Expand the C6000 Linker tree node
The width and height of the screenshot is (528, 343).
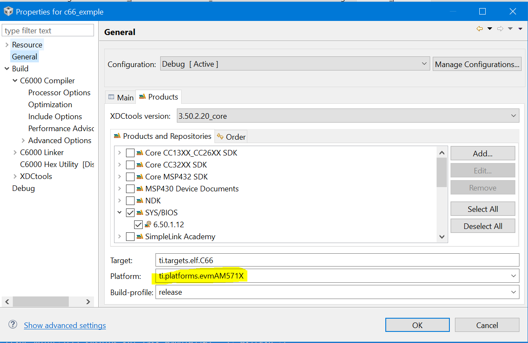pyautogui.click(x=15, y=152)
